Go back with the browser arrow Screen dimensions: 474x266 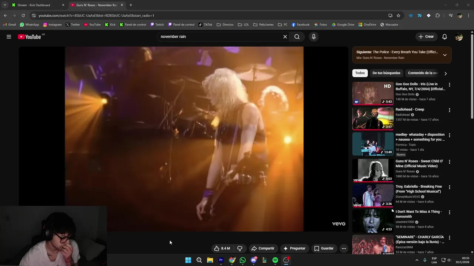(5, 16)
